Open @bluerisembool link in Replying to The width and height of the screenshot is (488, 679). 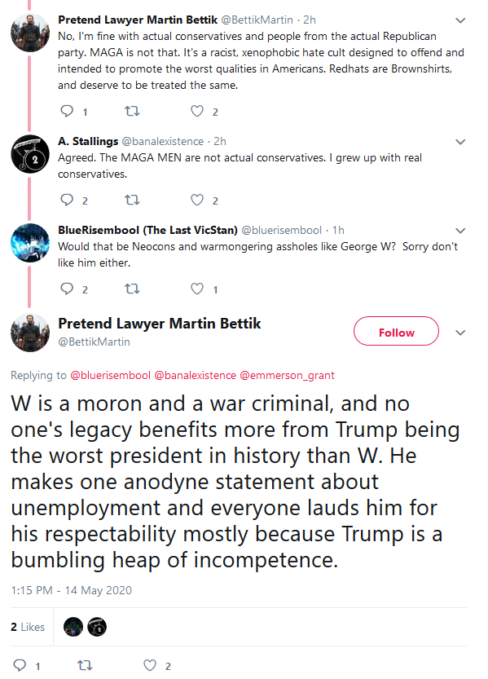click(110, 376)
